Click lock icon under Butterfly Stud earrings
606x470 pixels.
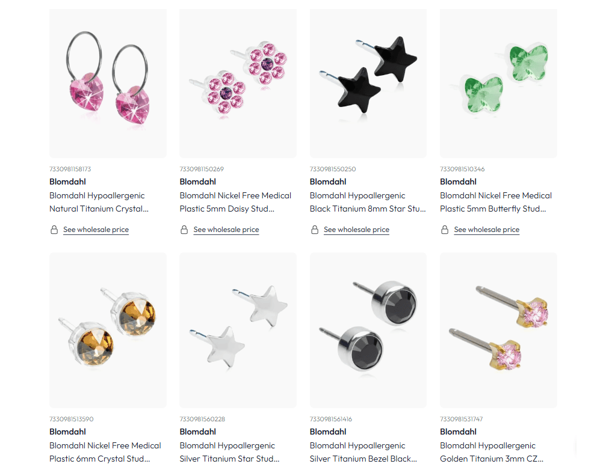[445, 230]
